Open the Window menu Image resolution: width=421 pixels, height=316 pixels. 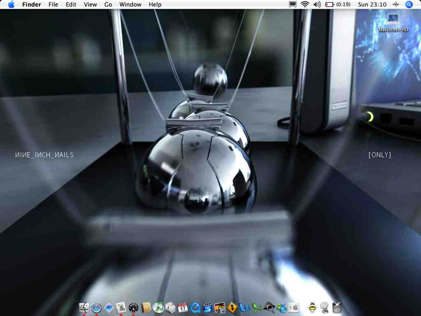click(x=130, y=5)
